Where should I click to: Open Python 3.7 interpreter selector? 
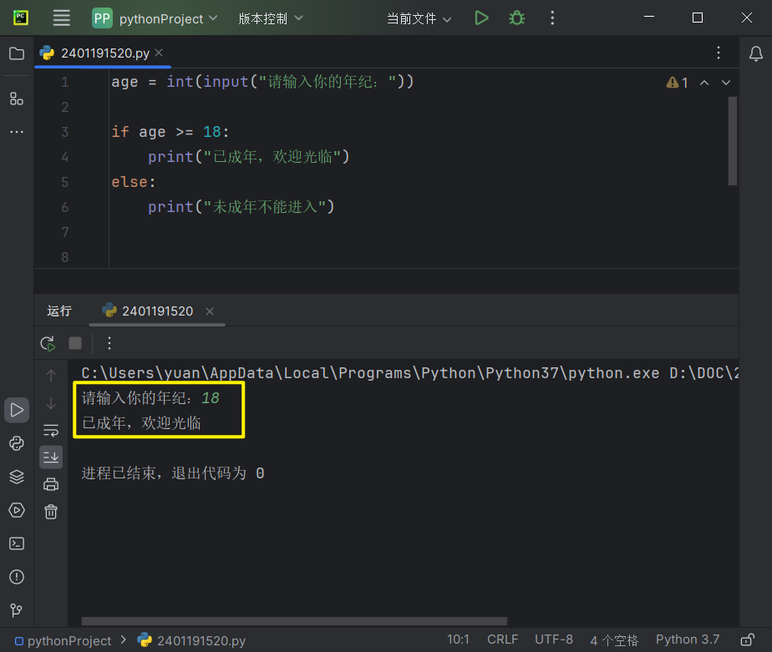pos(688,639)
